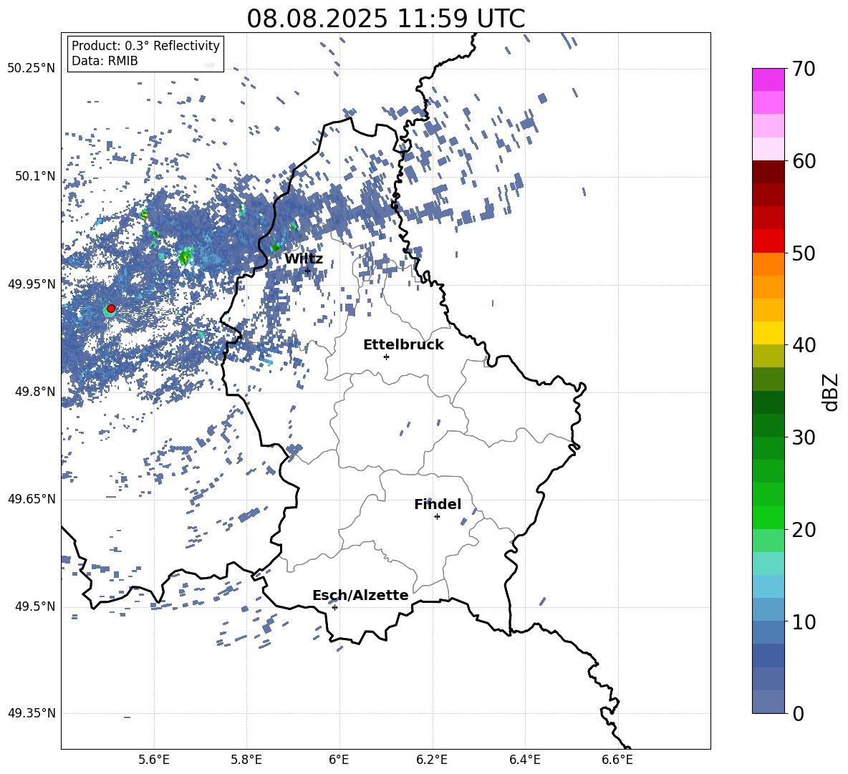Click the 49.5°N latitude label
The width and height of the screenshot is (848, 774).
[x=35, y=606]
